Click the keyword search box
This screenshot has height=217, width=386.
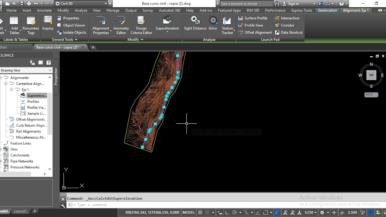(x=246, y=4)
